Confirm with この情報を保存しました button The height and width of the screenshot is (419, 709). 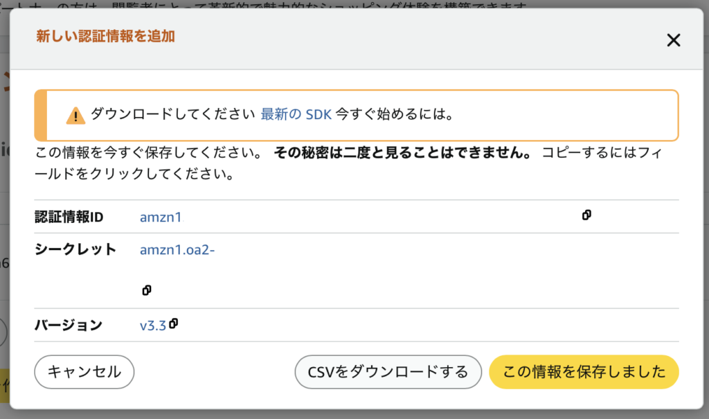click(584, 372)
